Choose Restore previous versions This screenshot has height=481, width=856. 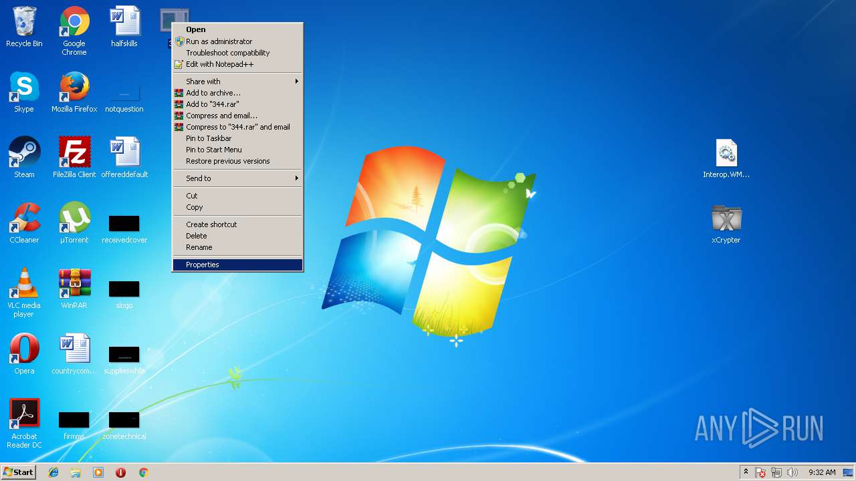[237, 161]
